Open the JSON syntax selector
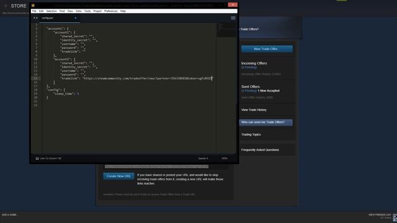Viewport: 397px width, 223px height. [x=225, y=159]
